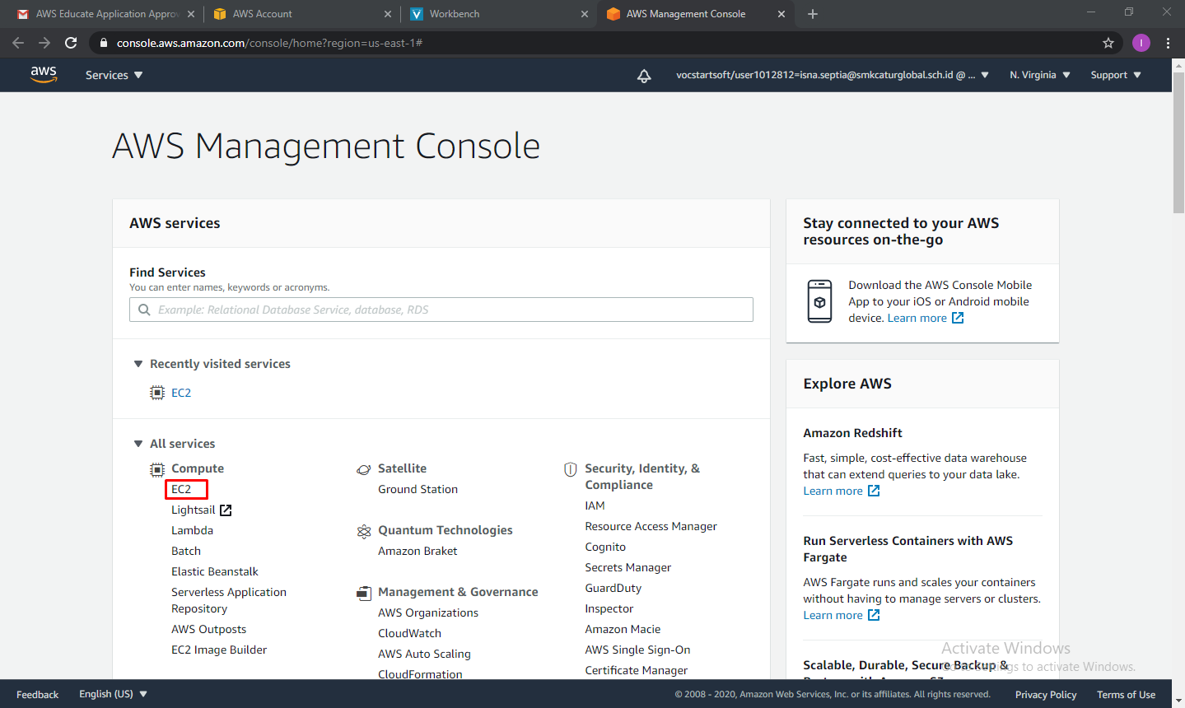Open the Privacy Policy link
Viewport: 1185px width, 708px height.
(1046, 695)
